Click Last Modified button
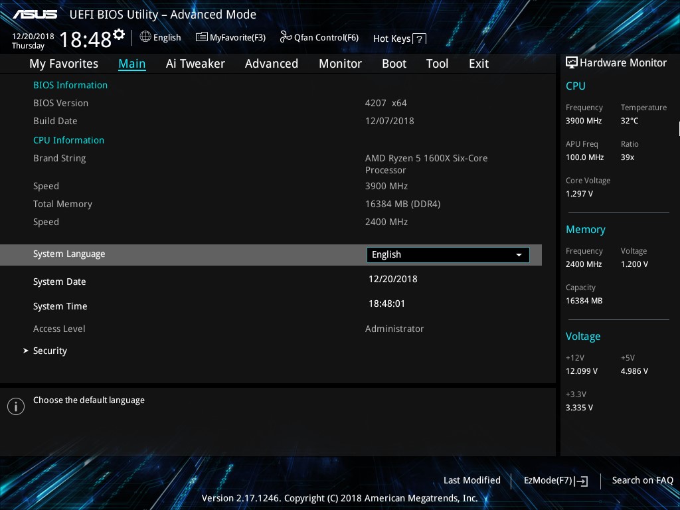 [472, 480]
